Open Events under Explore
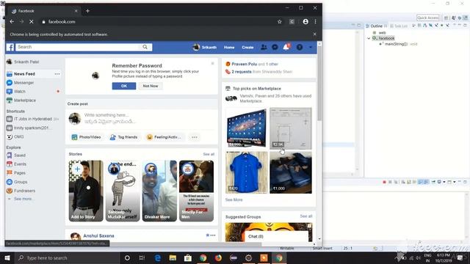The height and width of the screenshot is (264, 470). (20, 164)
